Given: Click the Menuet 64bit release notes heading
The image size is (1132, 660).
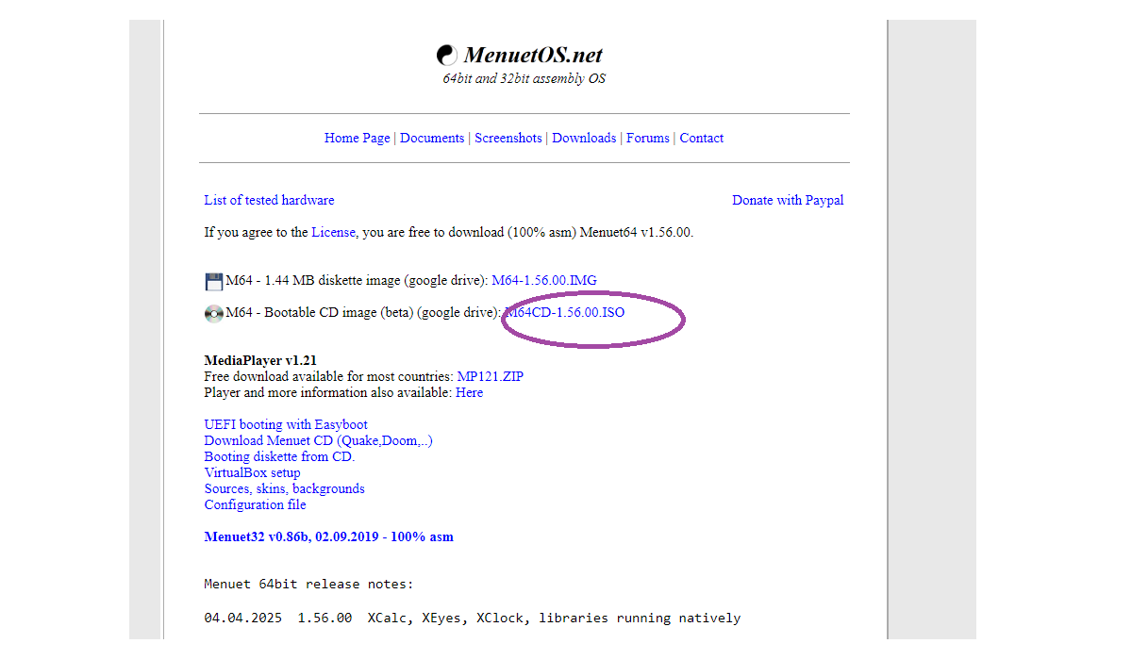Looking at the screenshot, I should tap(308, 585).
